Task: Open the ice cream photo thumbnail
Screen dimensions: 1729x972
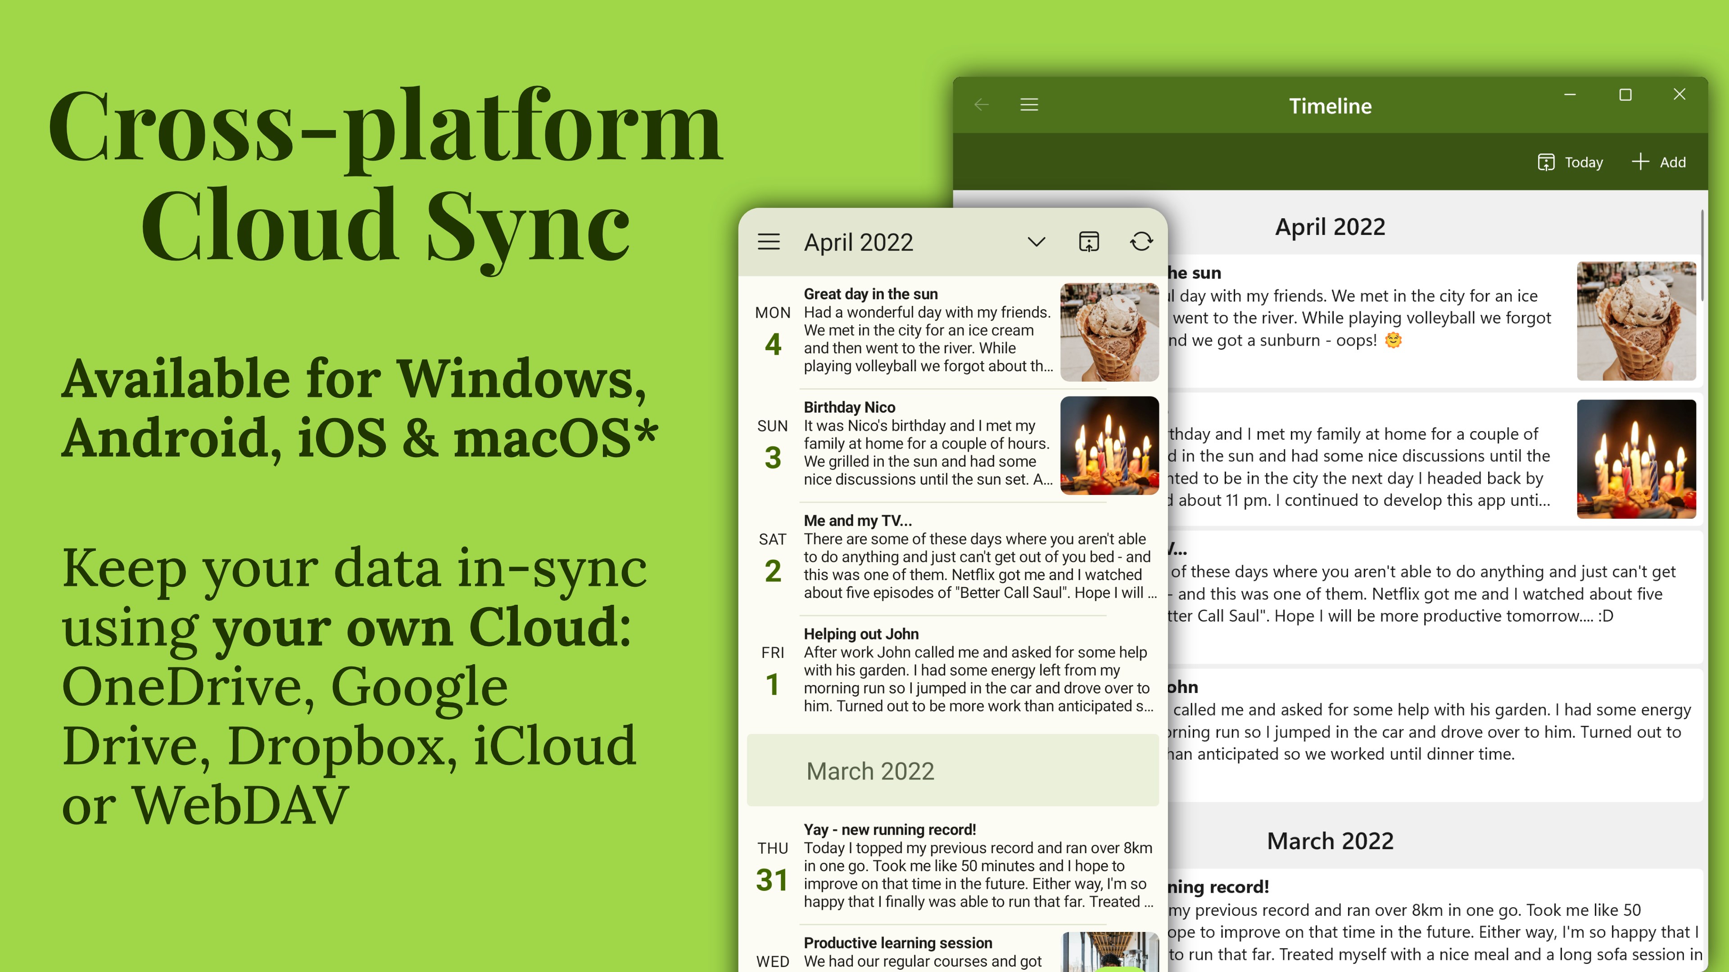Action: click(1109, 332)
